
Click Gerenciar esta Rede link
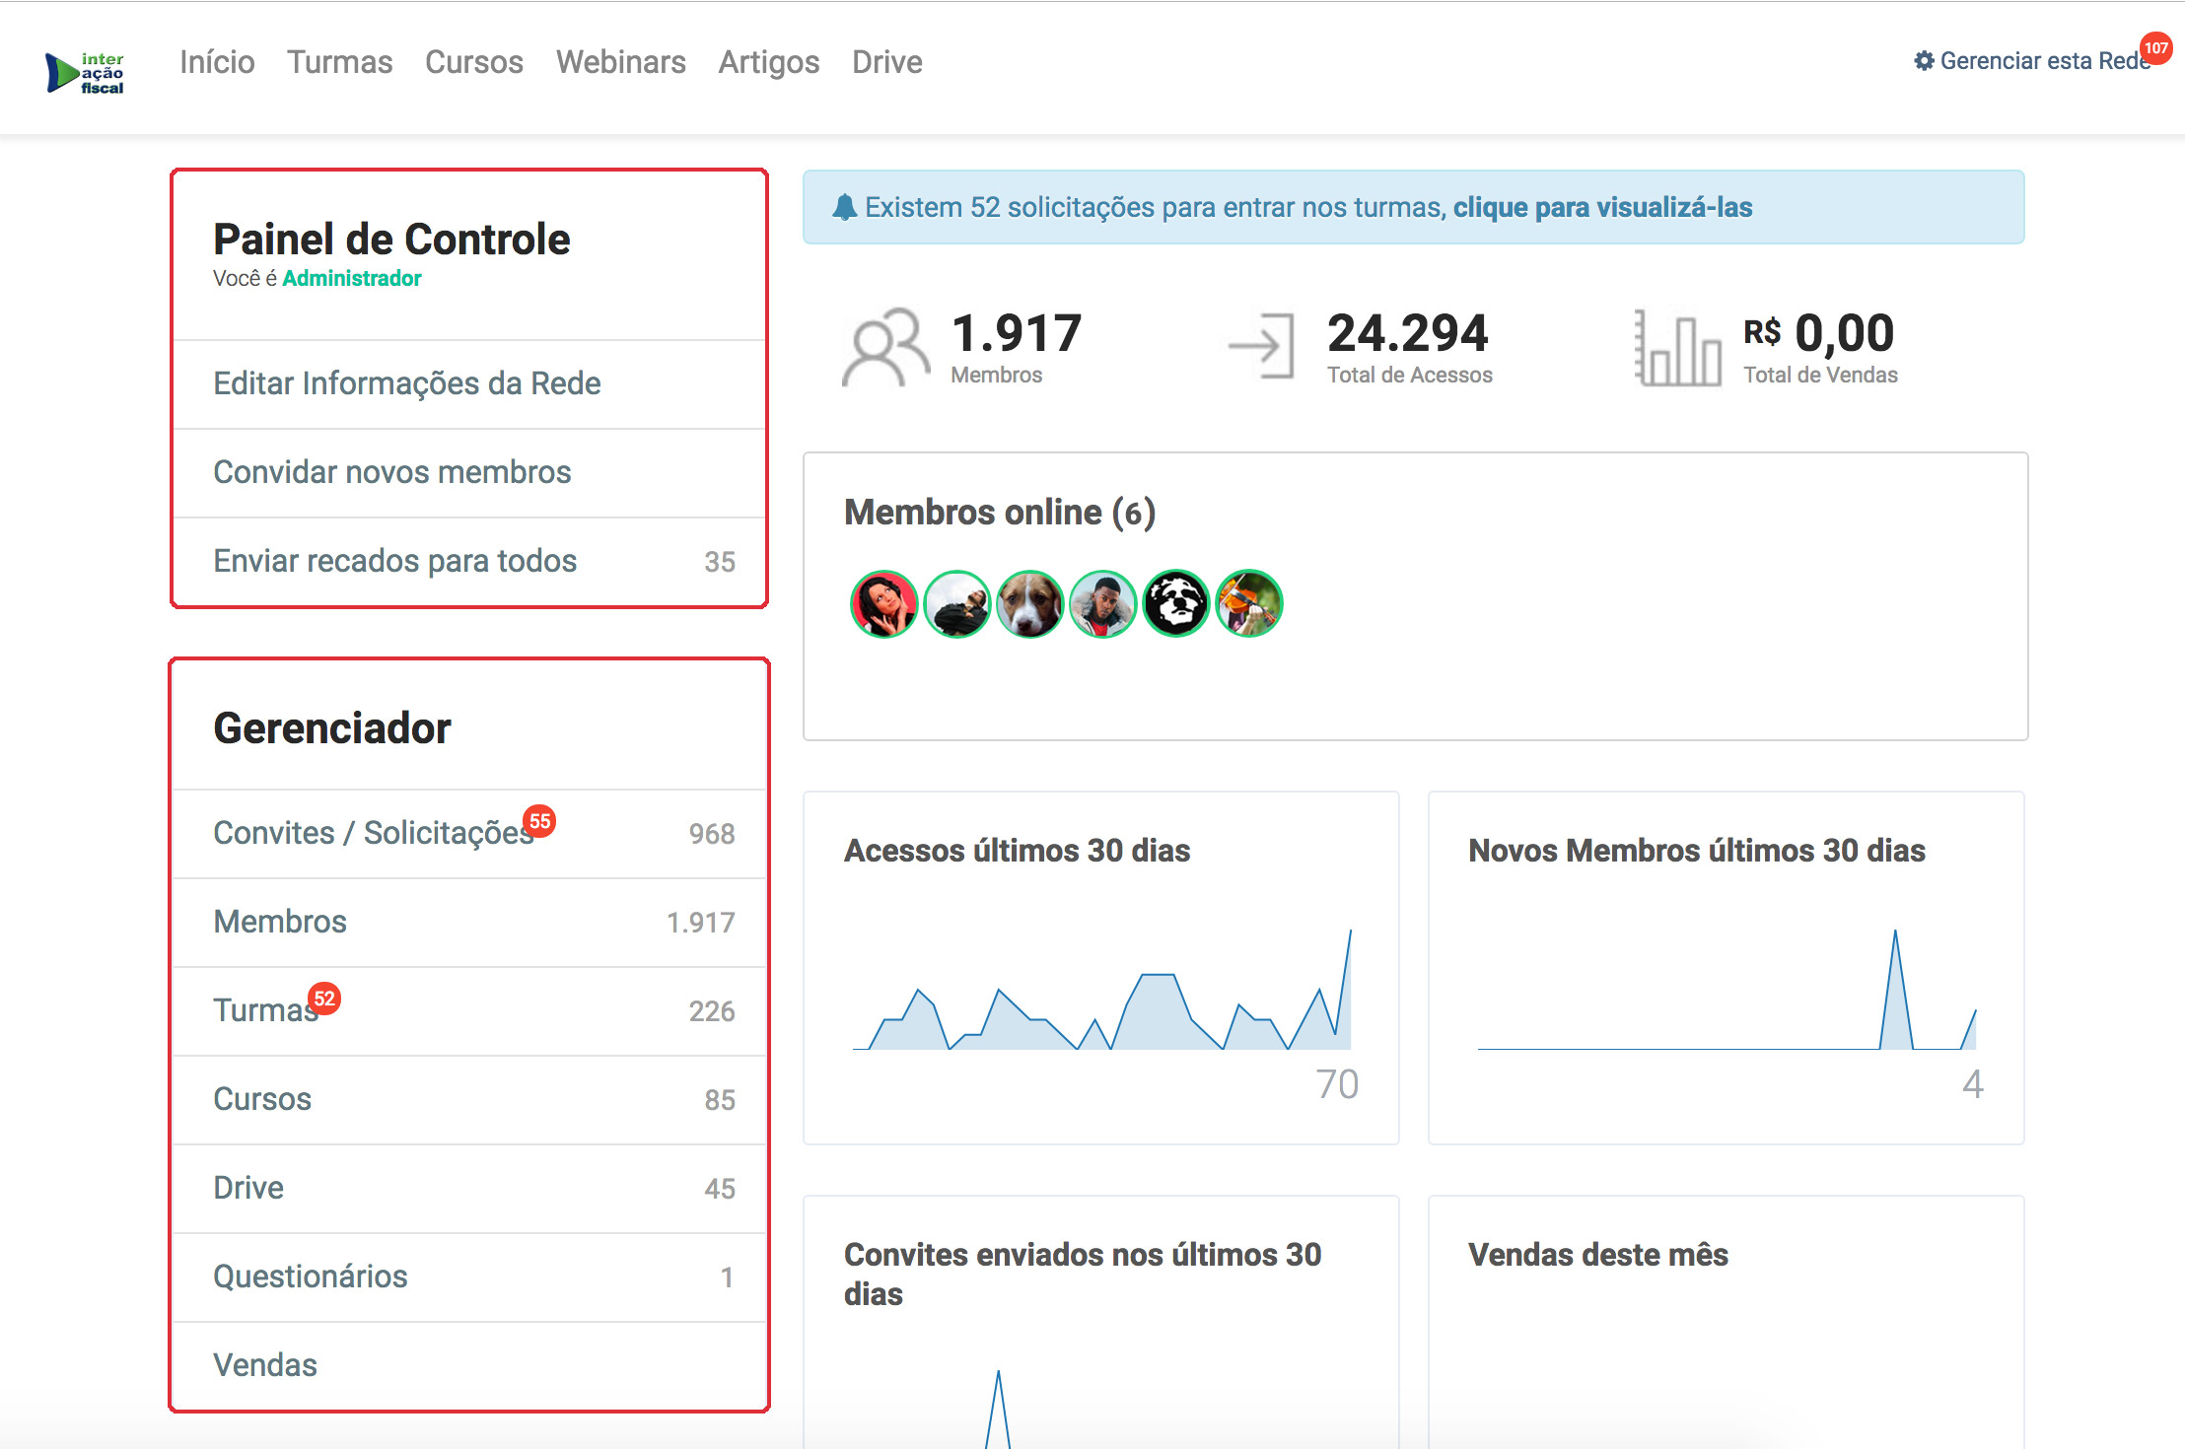(x=2031, y=61)
